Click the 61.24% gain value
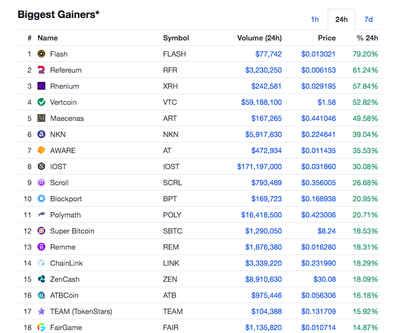The width and height of the screenshot is (407, 333). (365, 70)
